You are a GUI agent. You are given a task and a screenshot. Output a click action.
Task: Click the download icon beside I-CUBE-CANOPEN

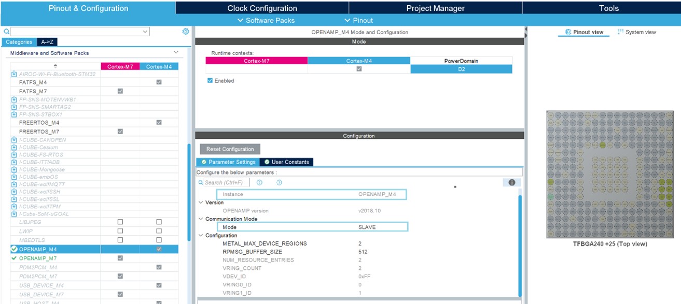(14, 140)
